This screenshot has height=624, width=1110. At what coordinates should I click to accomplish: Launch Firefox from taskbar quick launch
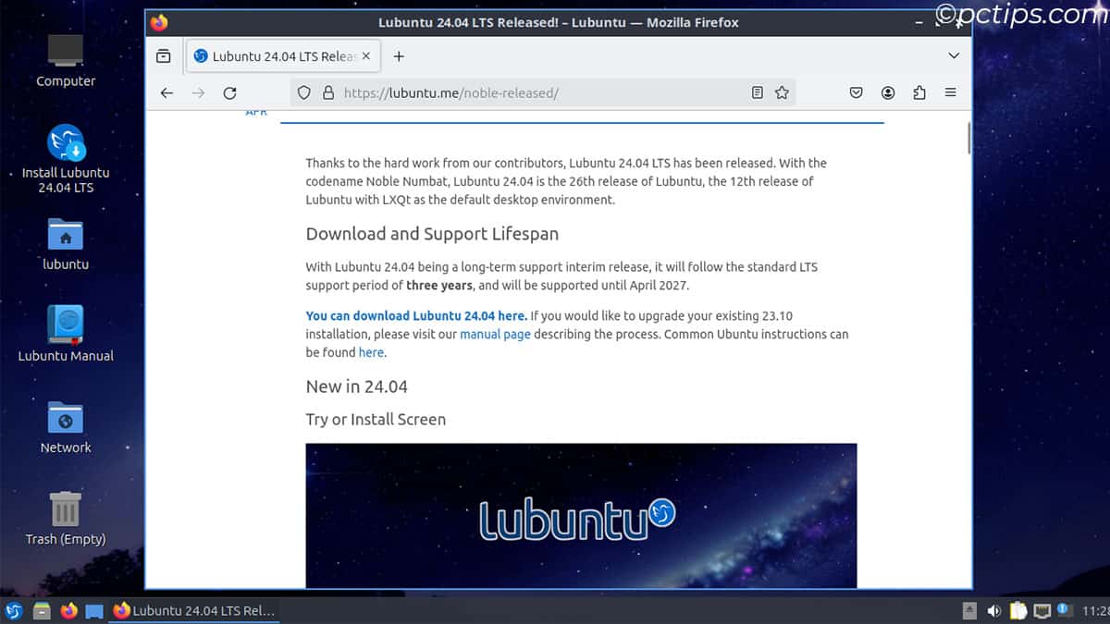68,610
